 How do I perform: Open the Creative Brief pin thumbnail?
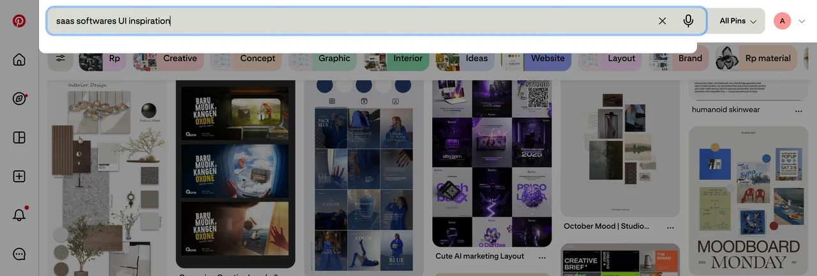[x=620, y=260]
